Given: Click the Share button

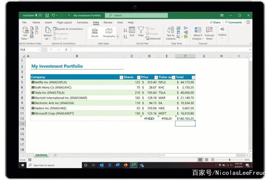Looking at the screenshot, I should tap(215, 22).
